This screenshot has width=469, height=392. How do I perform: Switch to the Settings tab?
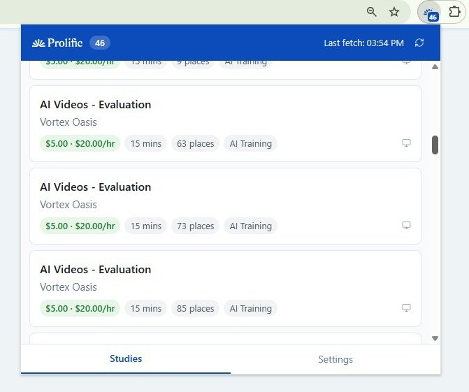[x=335, y=359]
